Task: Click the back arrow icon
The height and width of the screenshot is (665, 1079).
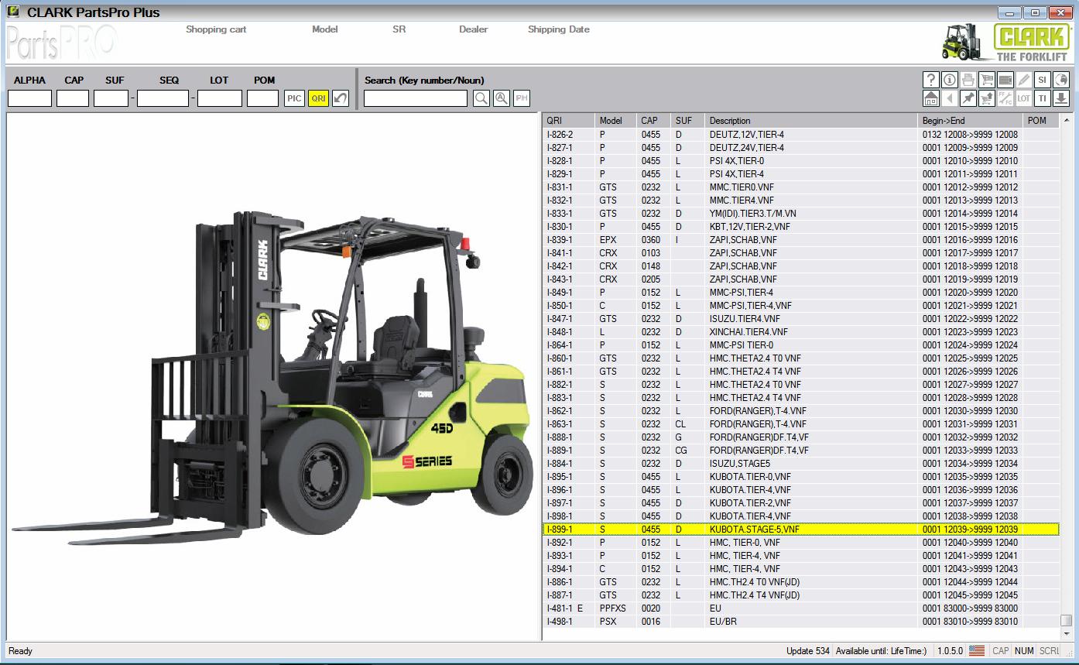Action: click(x=950, y=98)
